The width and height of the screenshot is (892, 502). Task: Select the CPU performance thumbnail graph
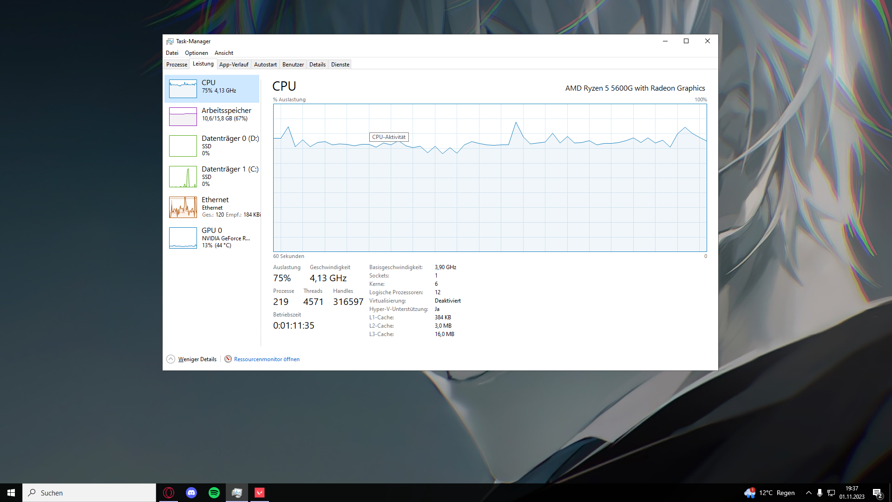click(x=183, y=88)
